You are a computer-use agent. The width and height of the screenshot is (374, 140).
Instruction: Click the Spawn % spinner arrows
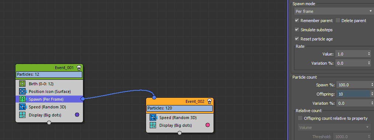click(x=372, y=85)
